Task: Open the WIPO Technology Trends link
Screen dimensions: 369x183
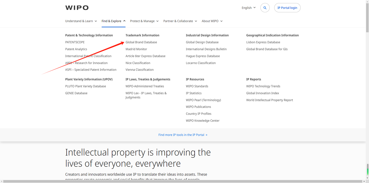Action: (x=263, y=86)
